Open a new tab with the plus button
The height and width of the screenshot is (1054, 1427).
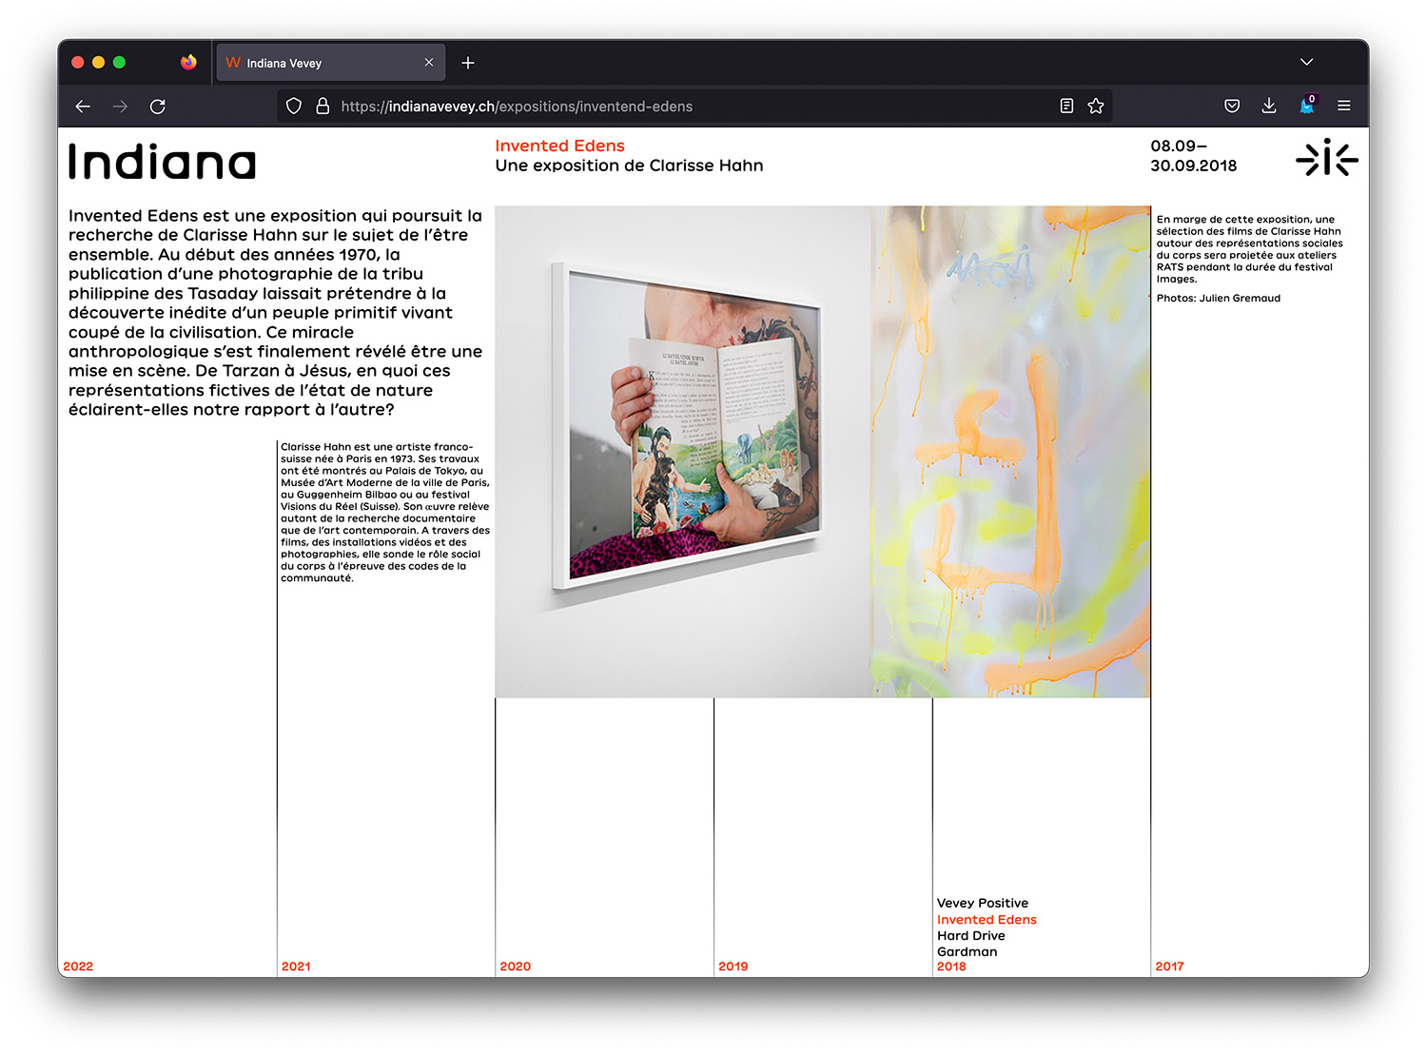click(468, 63)
